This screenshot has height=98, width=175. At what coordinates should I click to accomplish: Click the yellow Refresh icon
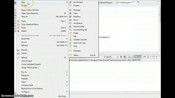pos(18,58)
